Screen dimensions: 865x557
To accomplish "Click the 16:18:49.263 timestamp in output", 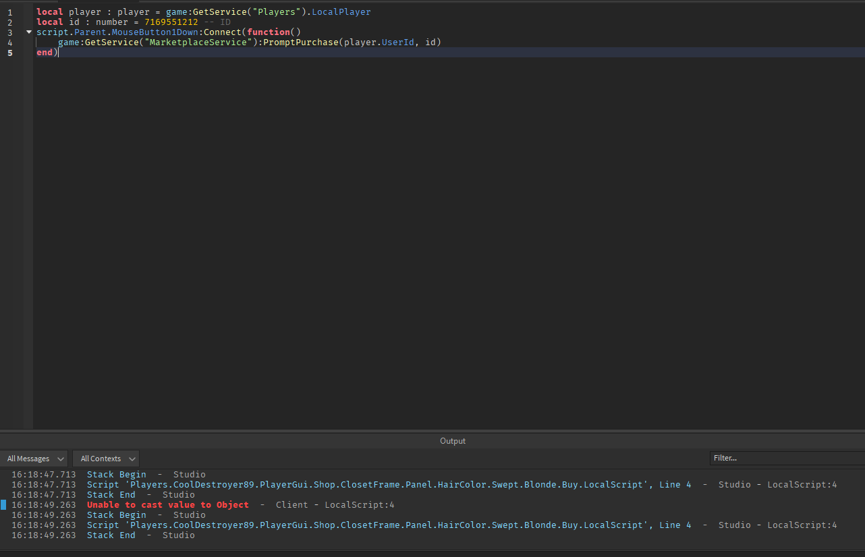I will 43,504.
